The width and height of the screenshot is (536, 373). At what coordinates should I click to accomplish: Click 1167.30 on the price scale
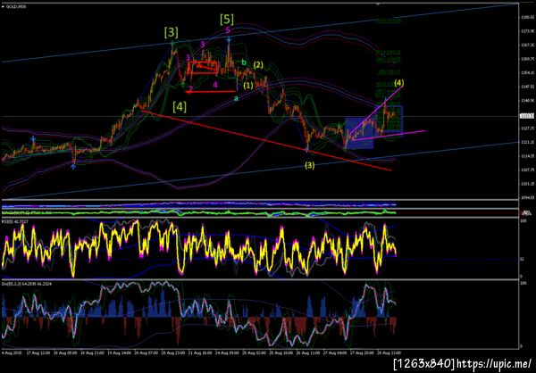click(x=526, y=45)
